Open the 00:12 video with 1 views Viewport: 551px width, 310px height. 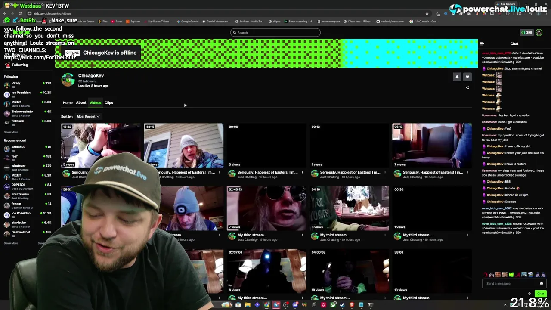(x=349, y=146)
